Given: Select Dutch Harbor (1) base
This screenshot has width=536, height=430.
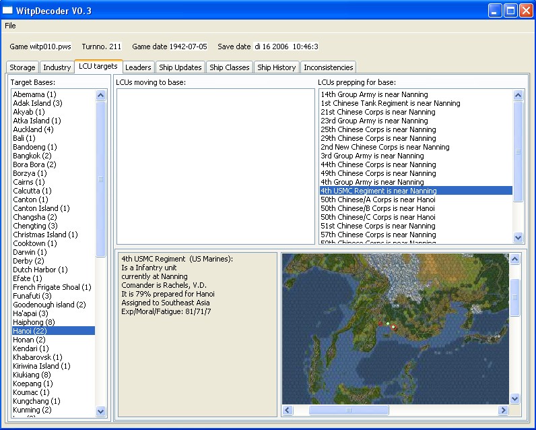Looking at the screenshot, I should [40, 270].
